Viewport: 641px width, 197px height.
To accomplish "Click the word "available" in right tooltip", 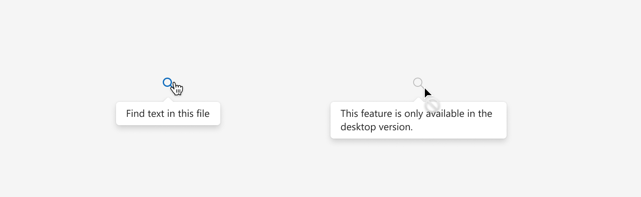I will (444, 114).
